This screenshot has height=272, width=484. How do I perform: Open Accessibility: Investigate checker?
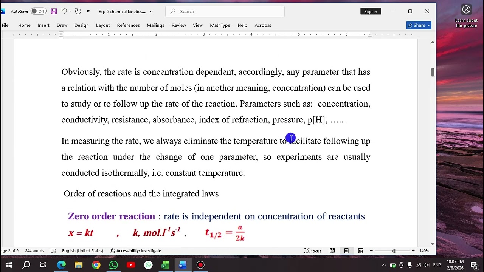pyautogui.click(x=135, y=251)
